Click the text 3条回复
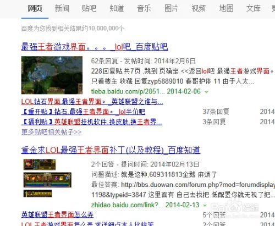The image size is (275, 226). pos(214,122)
